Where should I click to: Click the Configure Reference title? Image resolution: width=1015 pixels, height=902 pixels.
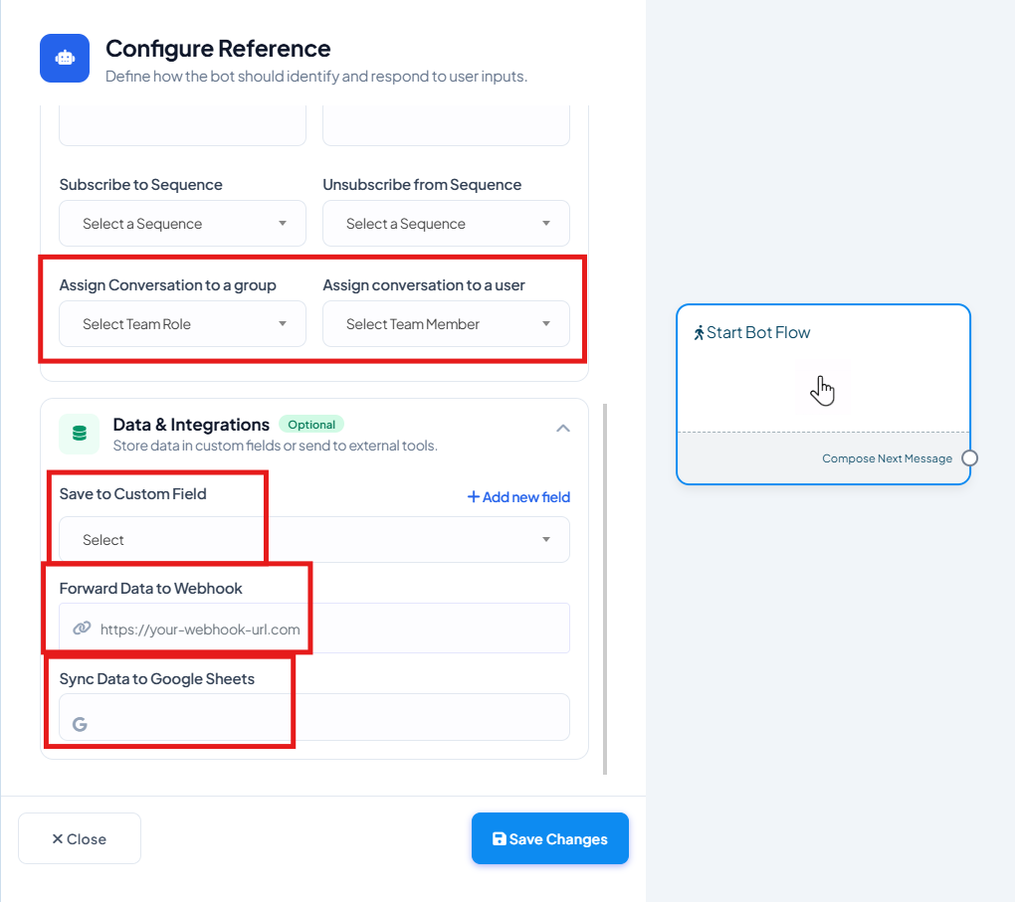click(x=218, y=49)
